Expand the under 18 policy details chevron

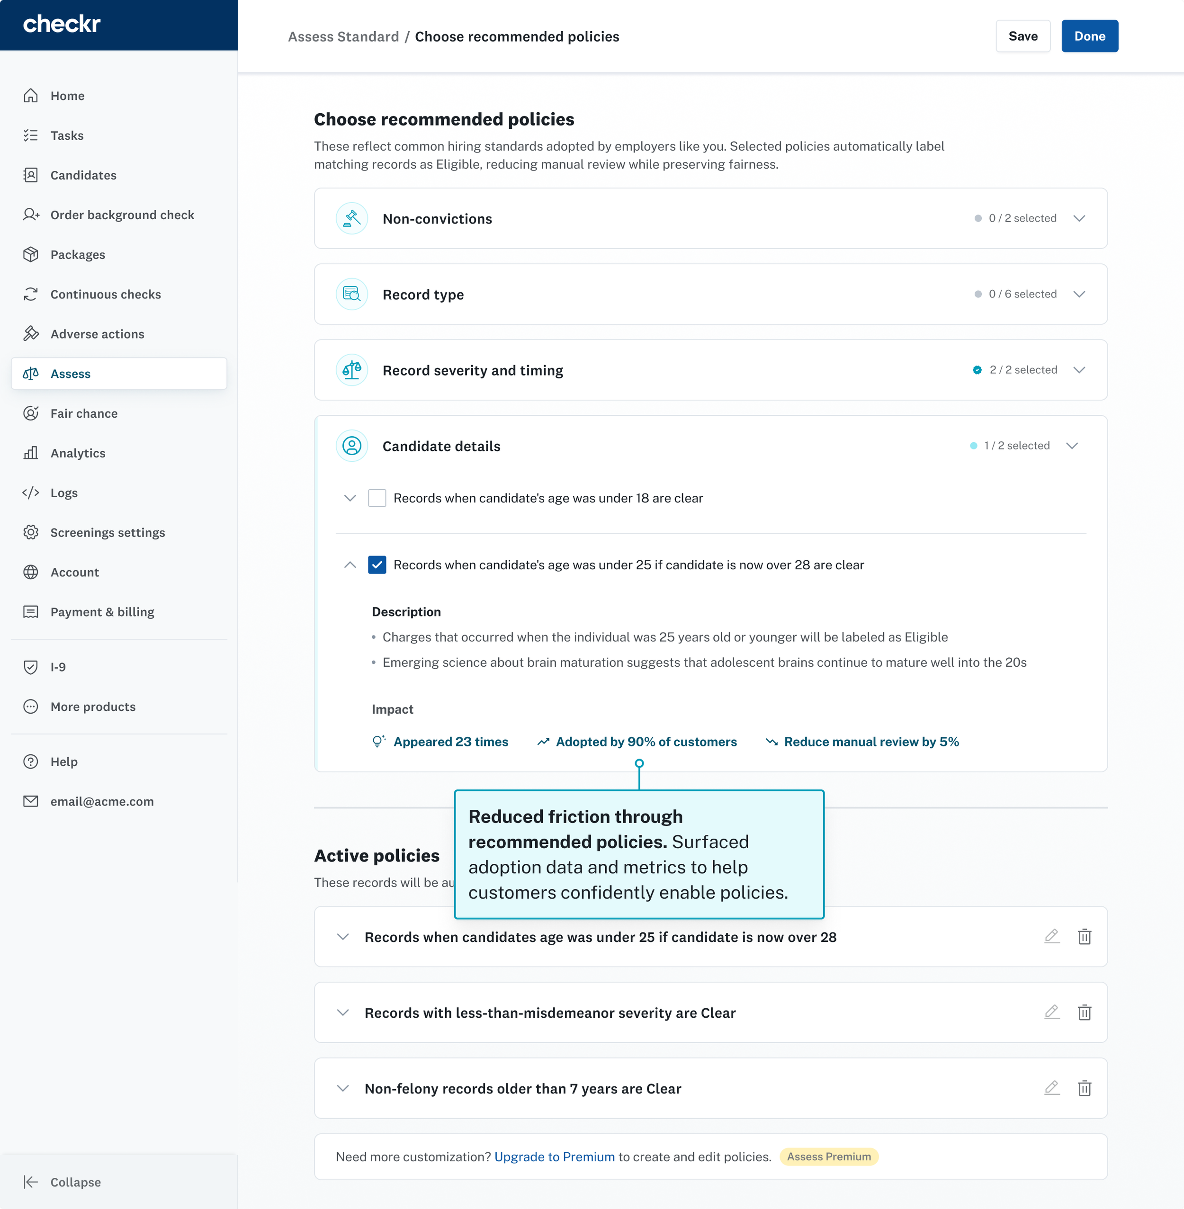click(x=350, y=498)
